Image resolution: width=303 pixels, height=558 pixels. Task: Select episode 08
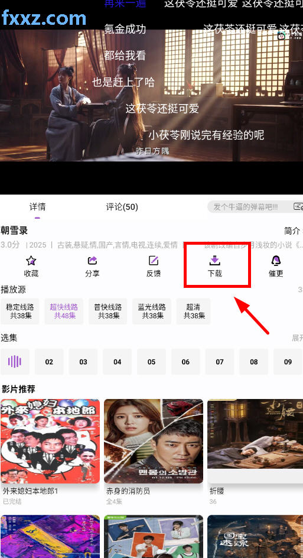click(253, 362)
